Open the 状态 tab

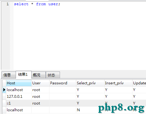point(53,75)
